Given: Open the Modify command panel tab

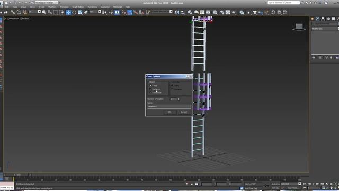Looking at the screenshot, I should pos(318,19).
